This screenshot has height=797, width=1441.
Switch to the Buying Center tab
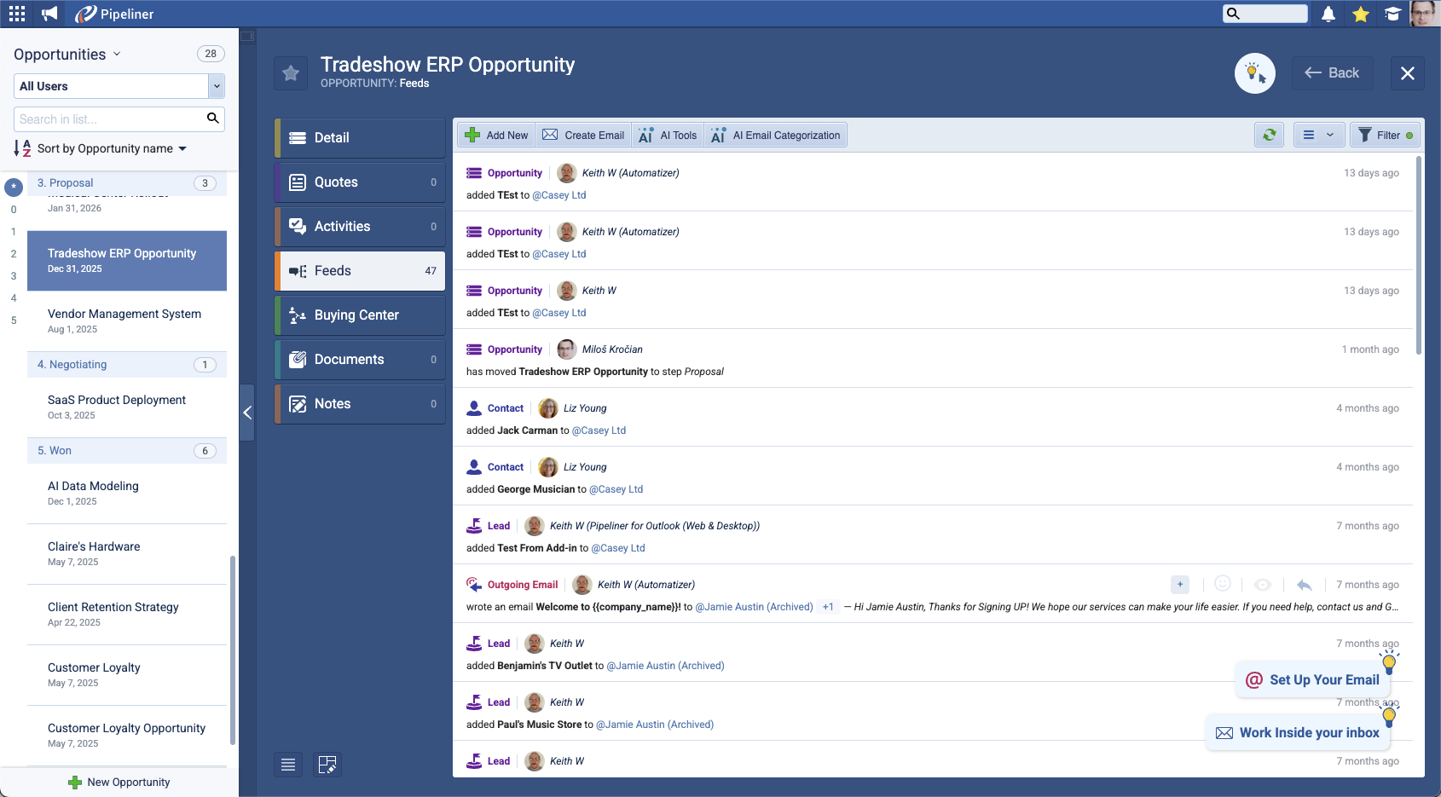point(360,315)
